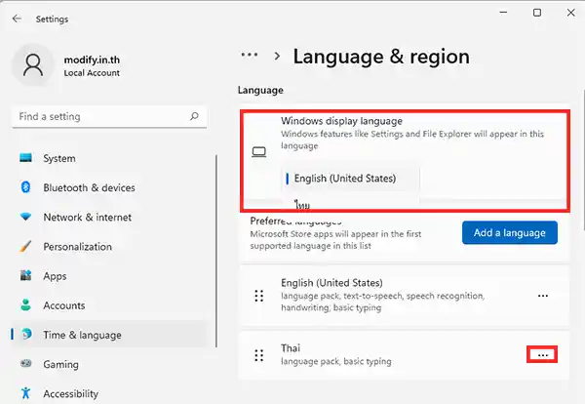Click the user profile avatar icon

click(32, 65)
